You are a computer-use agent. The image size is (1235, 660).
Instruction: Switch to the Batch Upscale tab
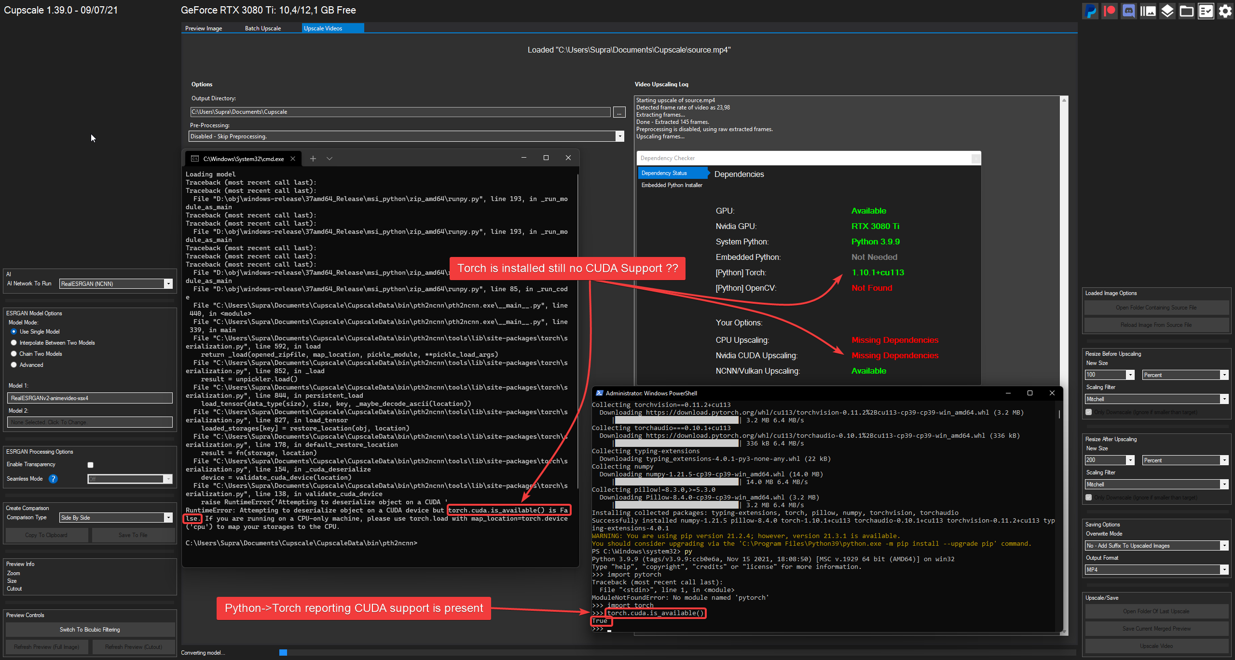click(262, 28)
